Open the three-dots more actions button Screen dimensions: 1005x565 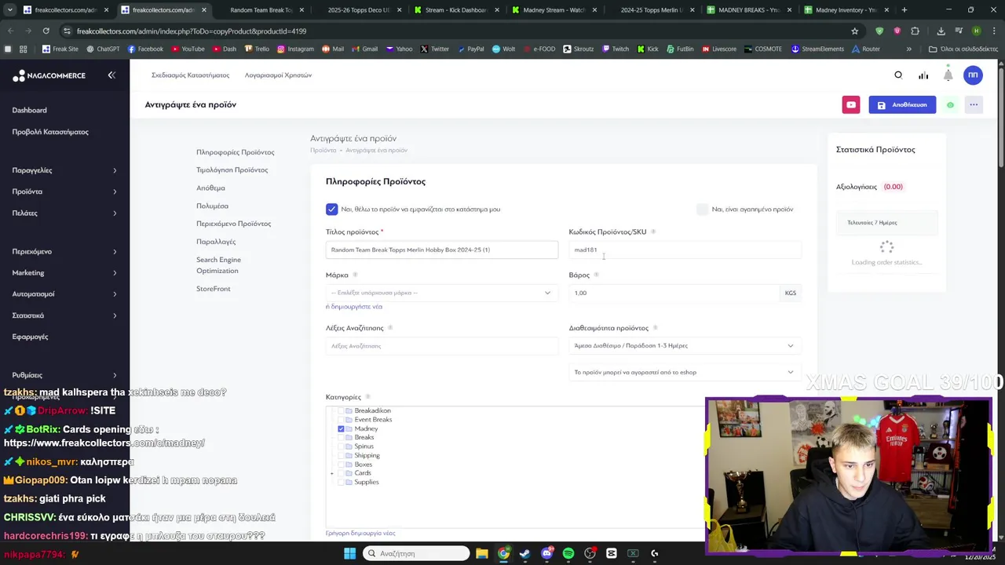point(974,105)
